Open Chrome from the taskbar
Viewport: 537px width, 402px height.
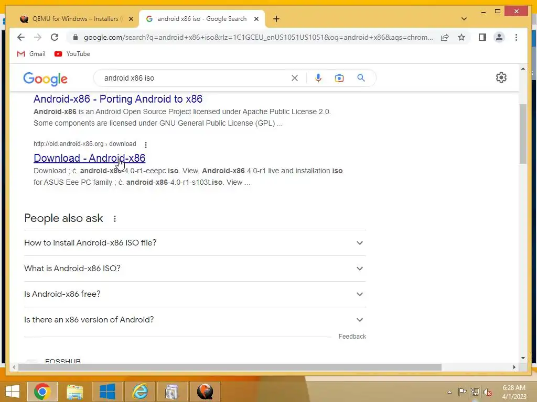click(x=42, y=392)
